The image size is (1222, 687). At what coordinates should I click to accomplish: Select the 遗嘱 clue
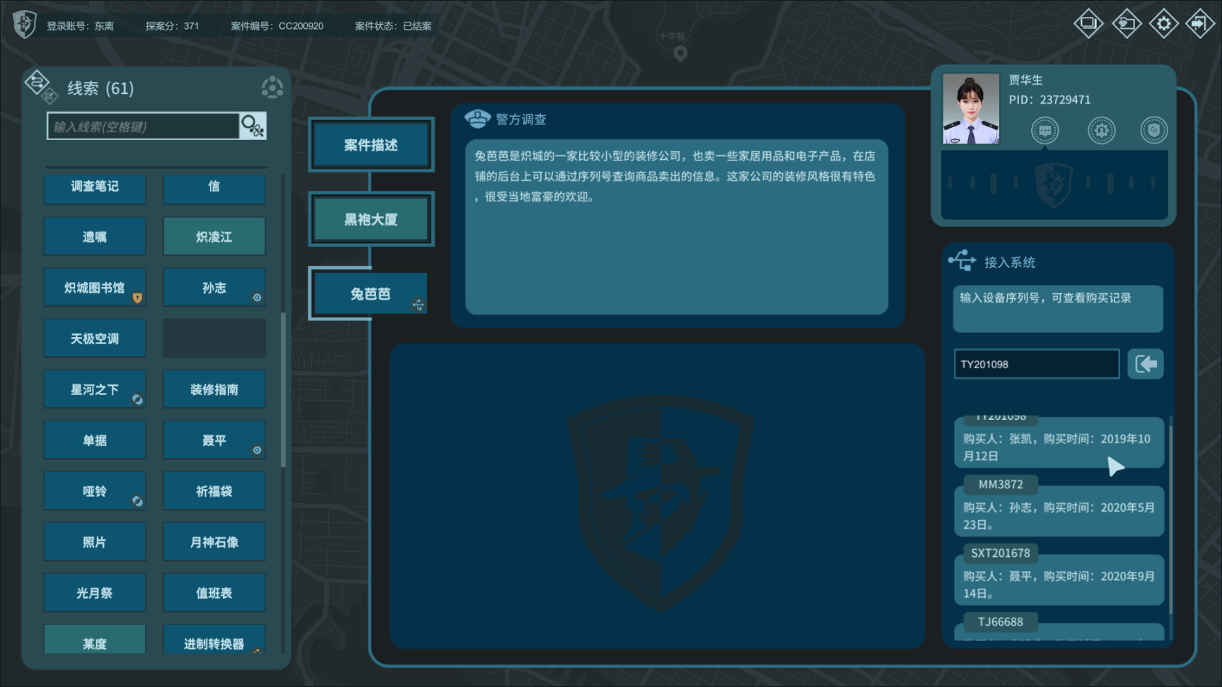[x=95, y=236]
